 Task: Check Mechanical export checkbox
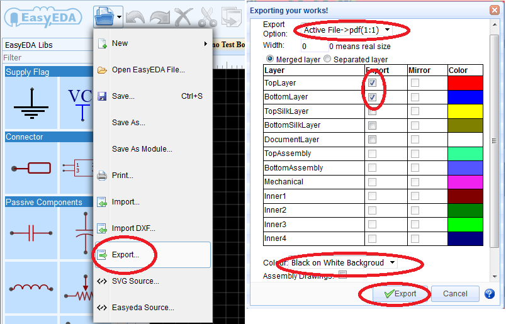point(372,182)
